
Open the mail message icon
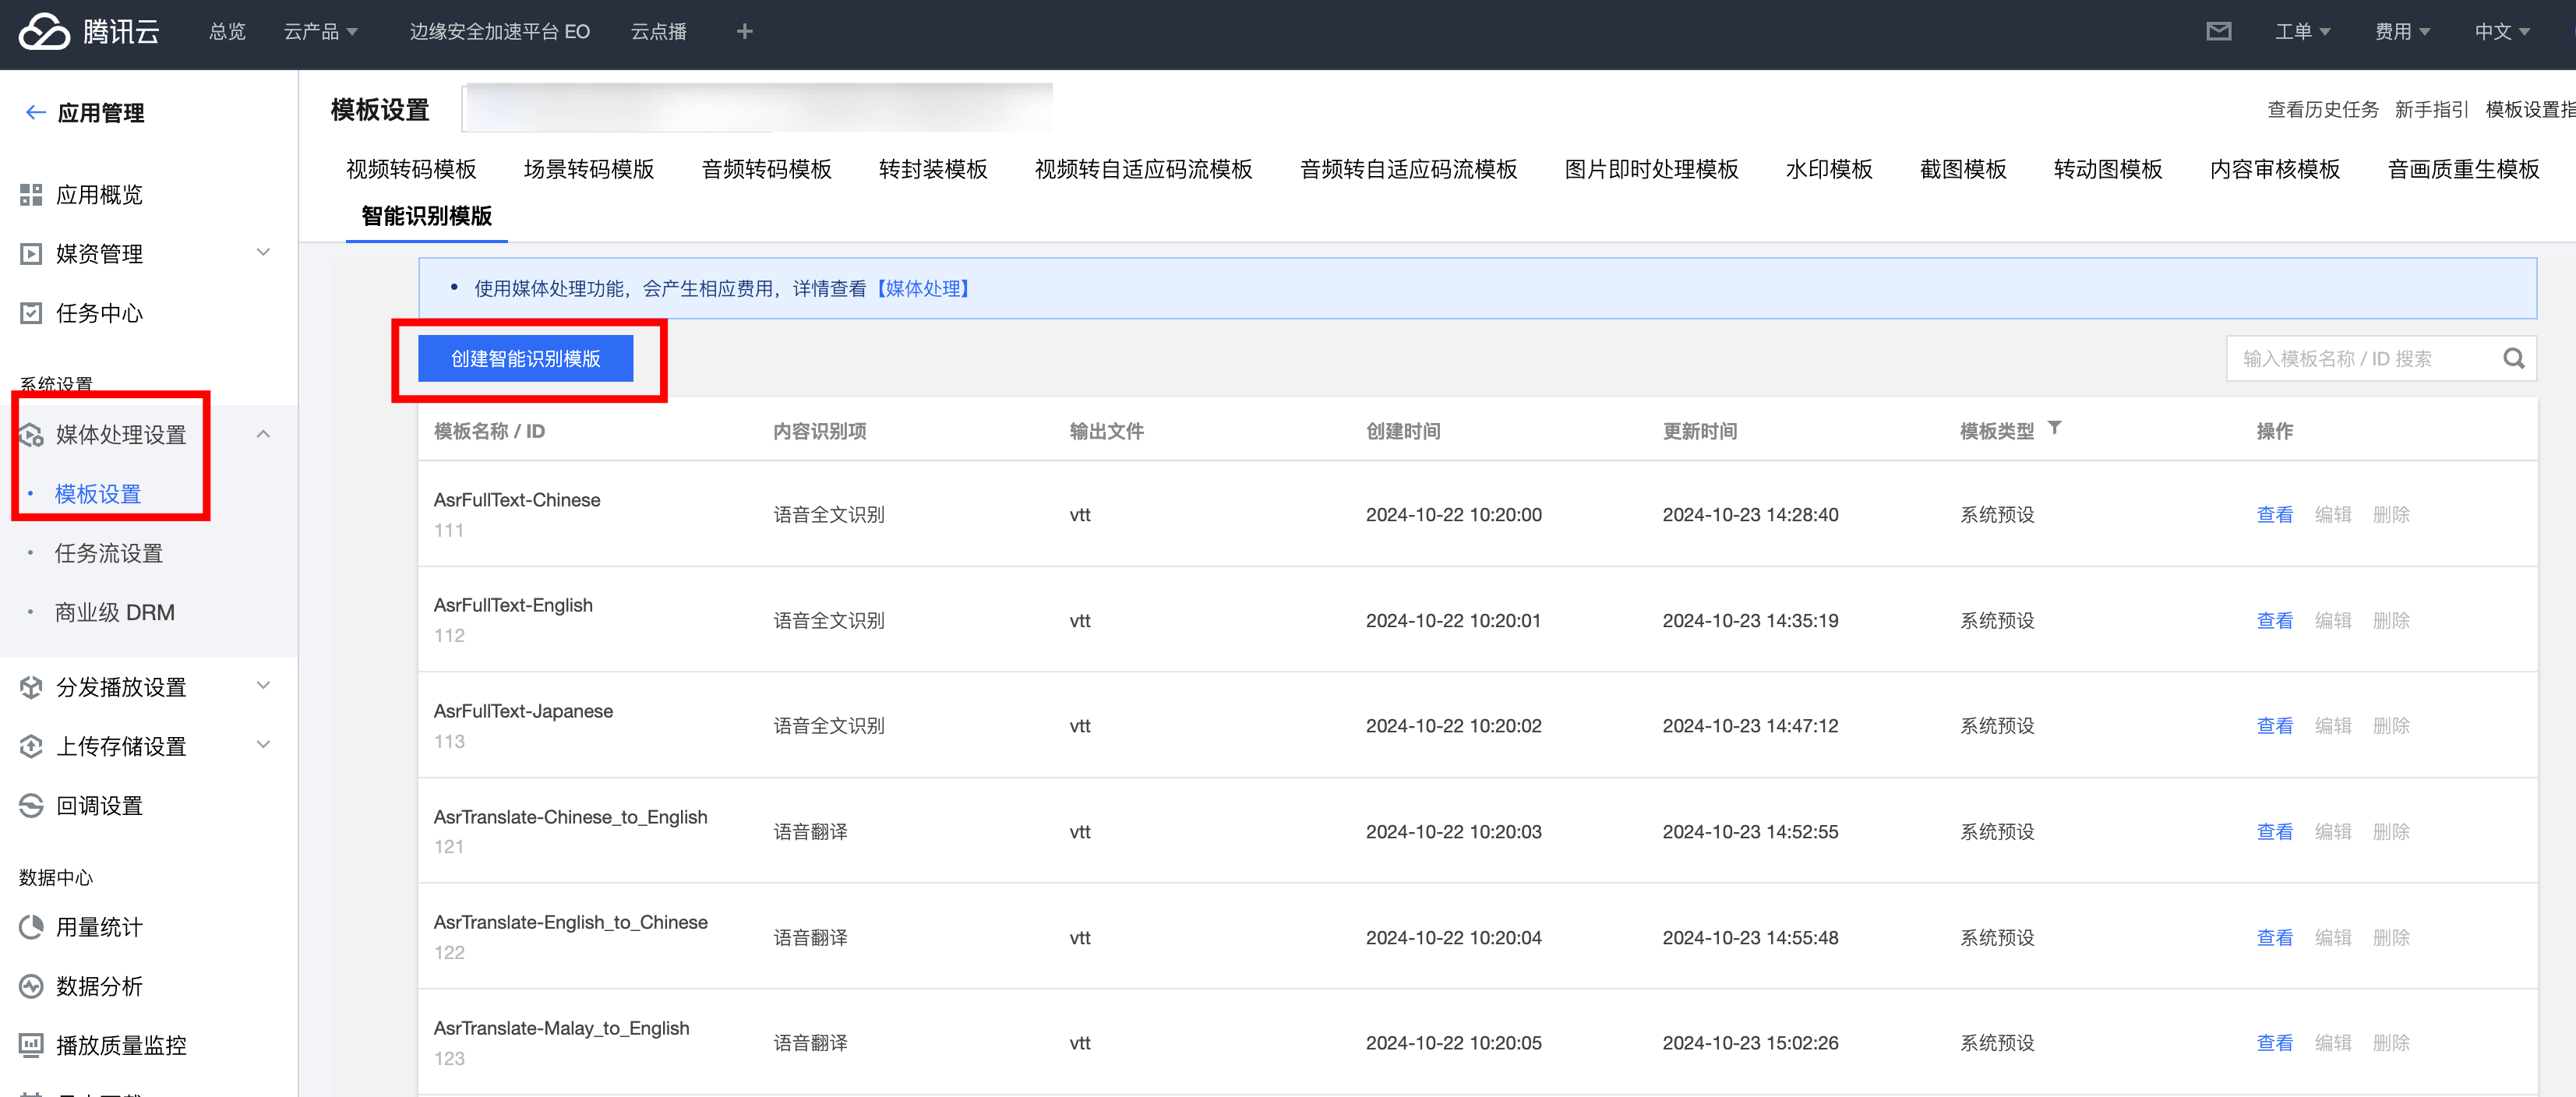point(2218,31)
